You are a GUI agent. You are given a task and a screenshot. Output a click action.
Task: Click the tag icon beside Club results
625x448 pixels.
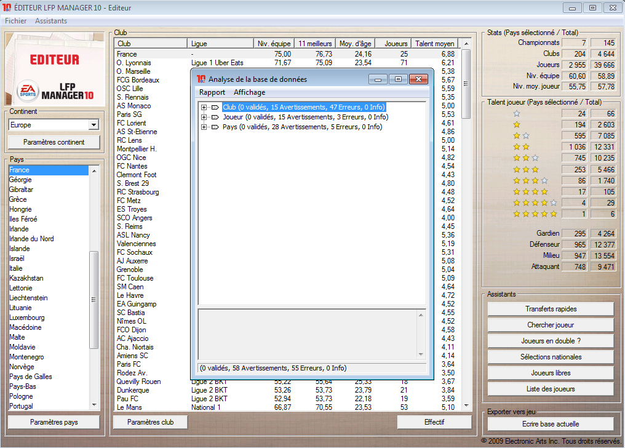[x=215, y=107]
